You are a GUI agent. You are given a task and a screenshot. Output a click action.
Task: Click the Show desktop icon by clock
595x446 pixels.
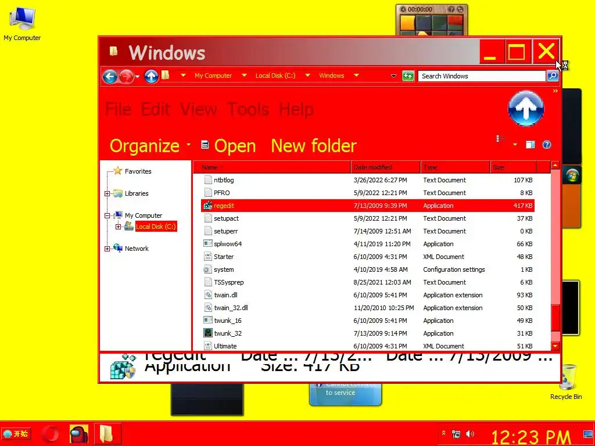click(x=588, y=433)
